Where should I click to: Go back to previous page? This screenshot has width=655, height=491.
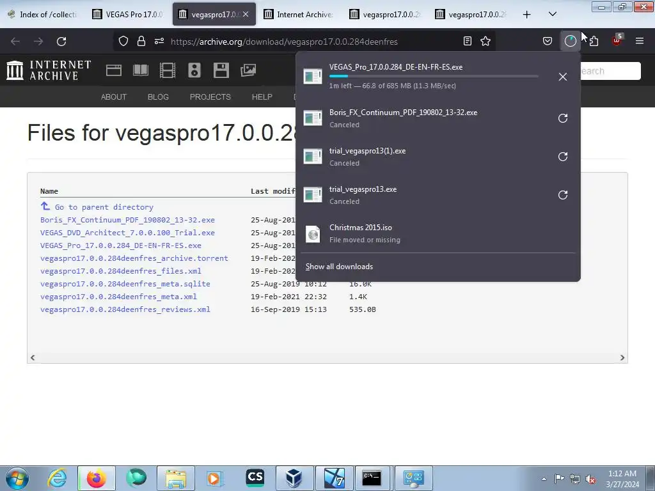point(15,42)
